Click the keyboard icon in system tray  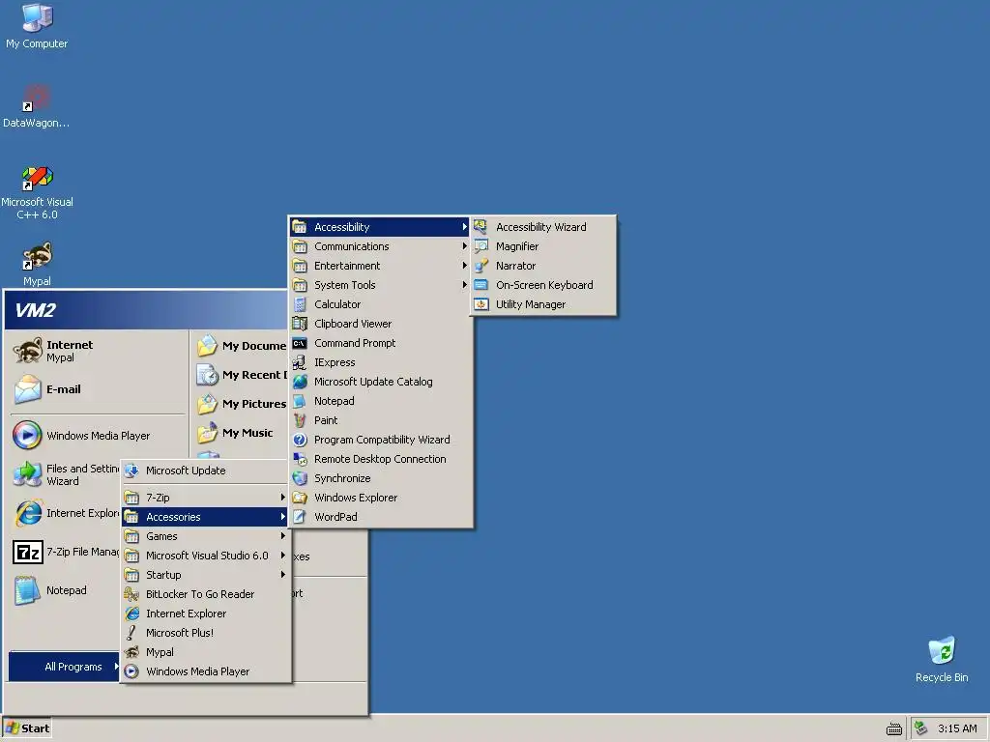(894, 728)
